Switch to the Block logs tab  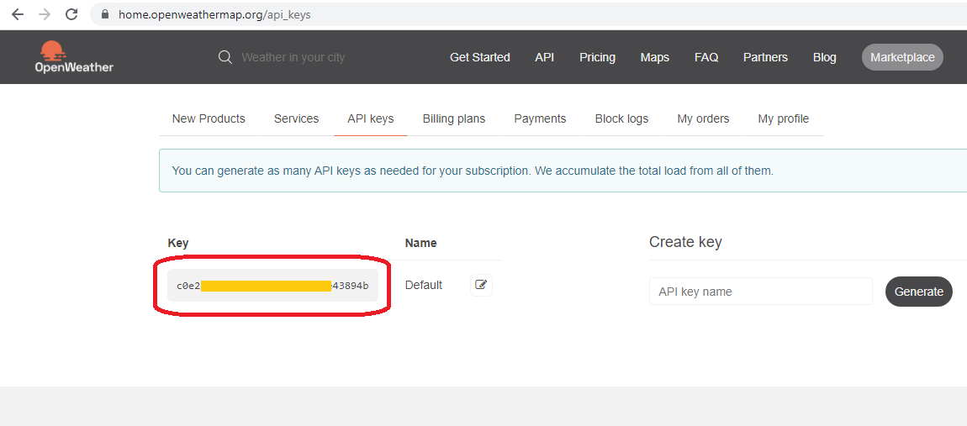[x=621, y=118]
